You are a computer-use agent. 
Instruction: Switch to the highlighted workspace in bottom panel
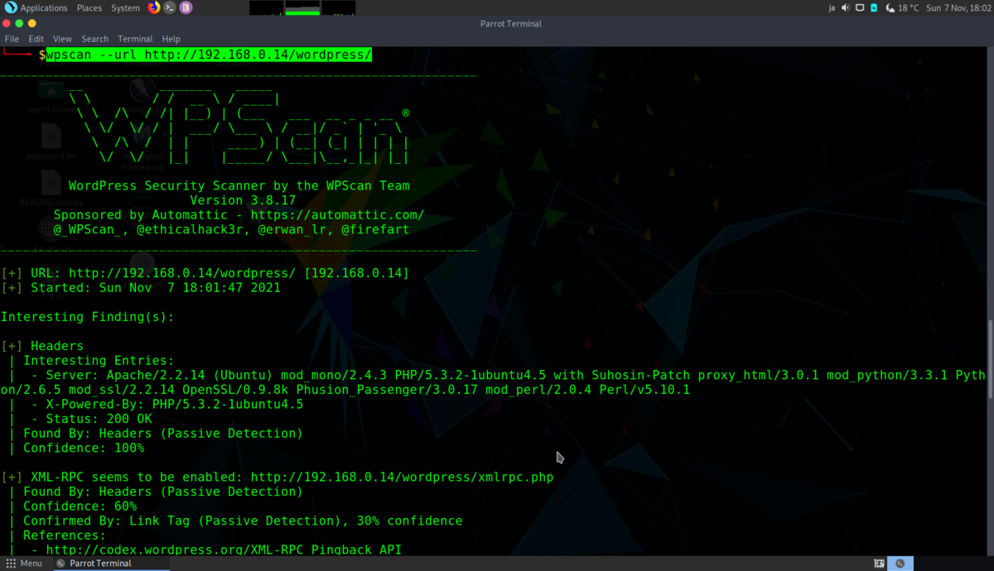coord(900,564)
